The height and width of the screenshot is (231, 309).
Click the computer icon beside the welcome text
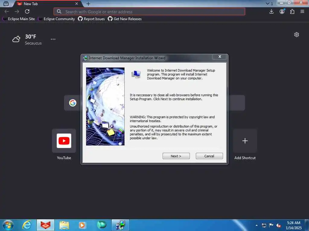pos(136,75)
